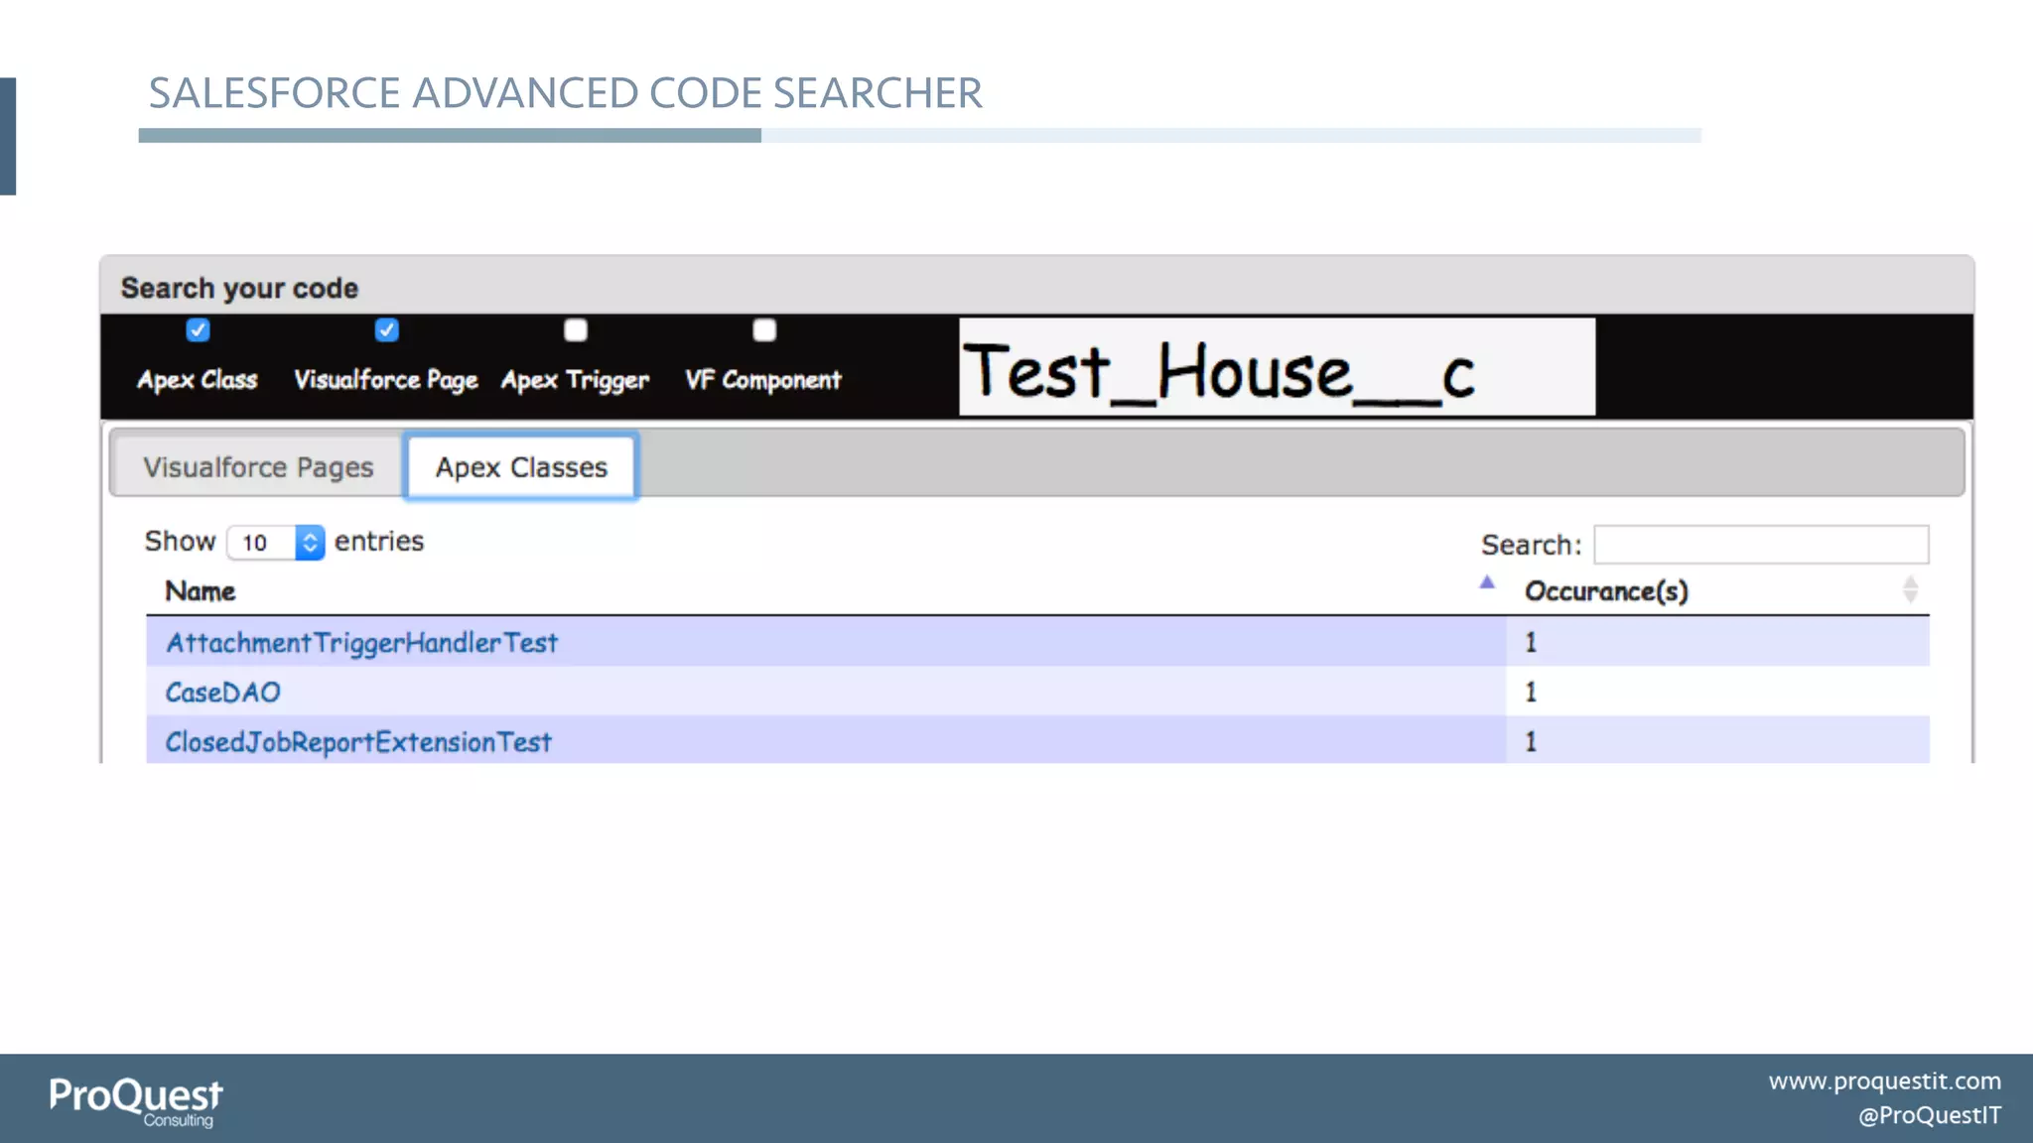Click the Name column ascending sort arrow
This screenshot has height=1143, width=2033.
[1486, 582]
